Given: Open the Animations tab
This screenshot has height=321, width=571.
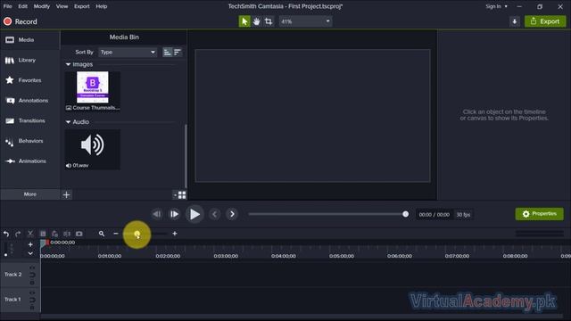Looking at the screenshot, I should pyautogui.click(x=29, y=160).
